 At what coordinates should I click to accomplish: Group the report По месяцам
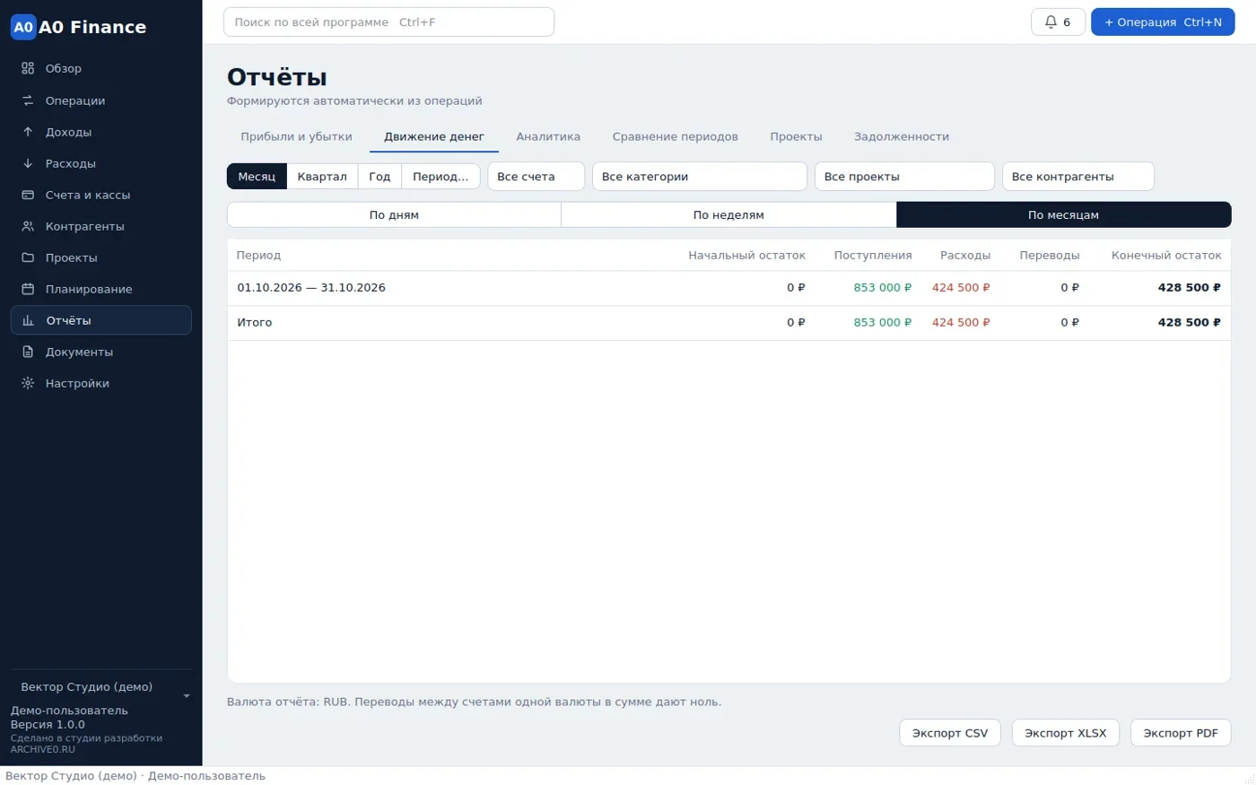pyautogui.click(x=1063, y=215)
